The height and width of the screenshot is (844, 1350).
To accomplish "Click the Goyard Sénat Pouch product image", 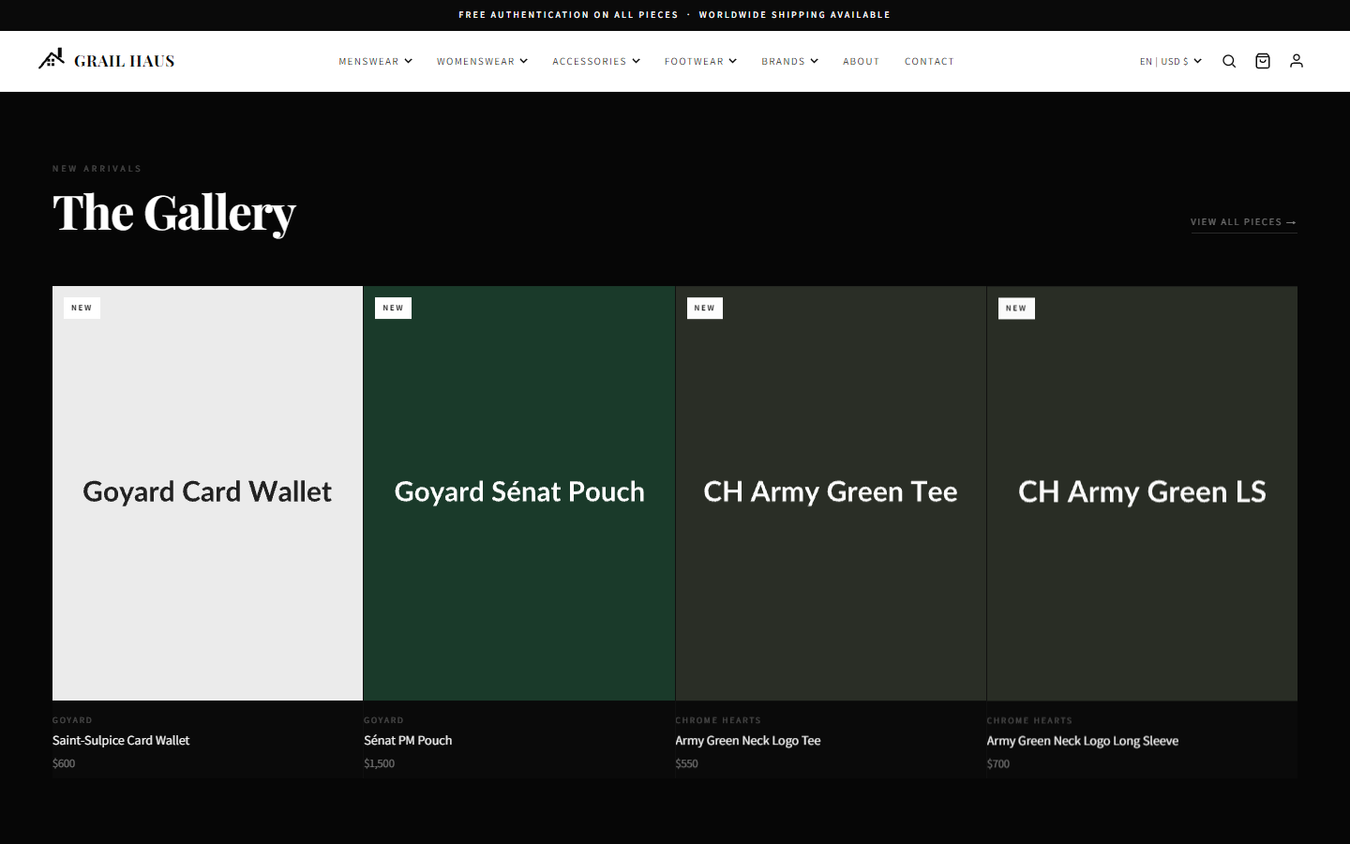I will pyautogui.click(x=518, y=492).
